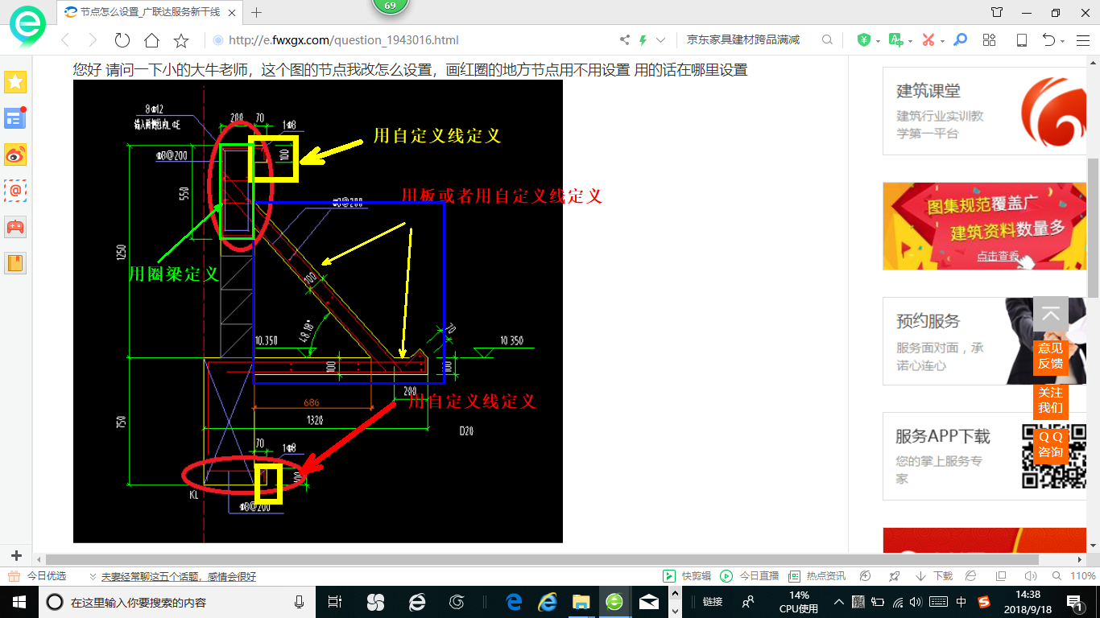
Task: Click the vertical page scrollbar
Action: (x=1094, y=228)
